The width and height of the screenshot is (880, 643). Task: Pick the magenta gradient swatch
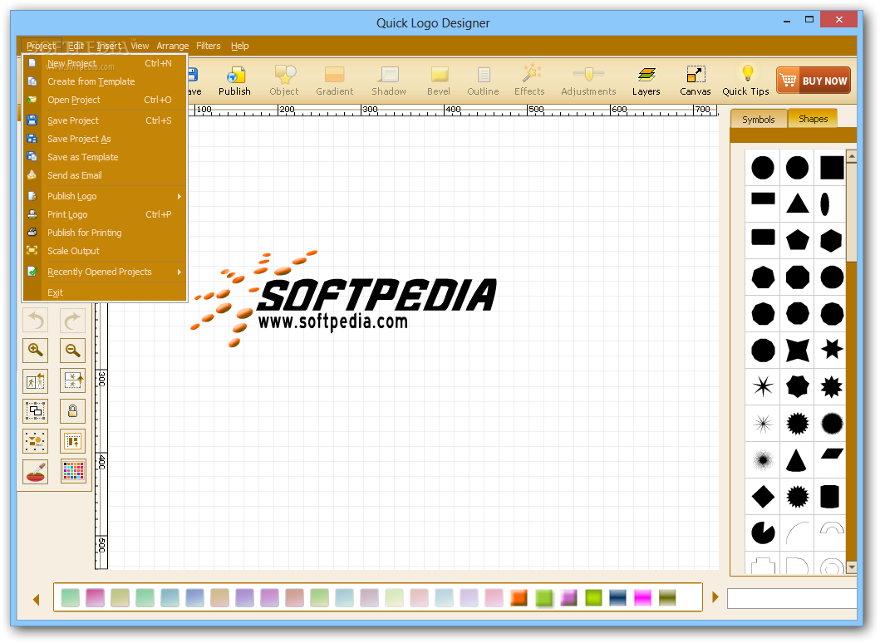click(x=642, y=597)
